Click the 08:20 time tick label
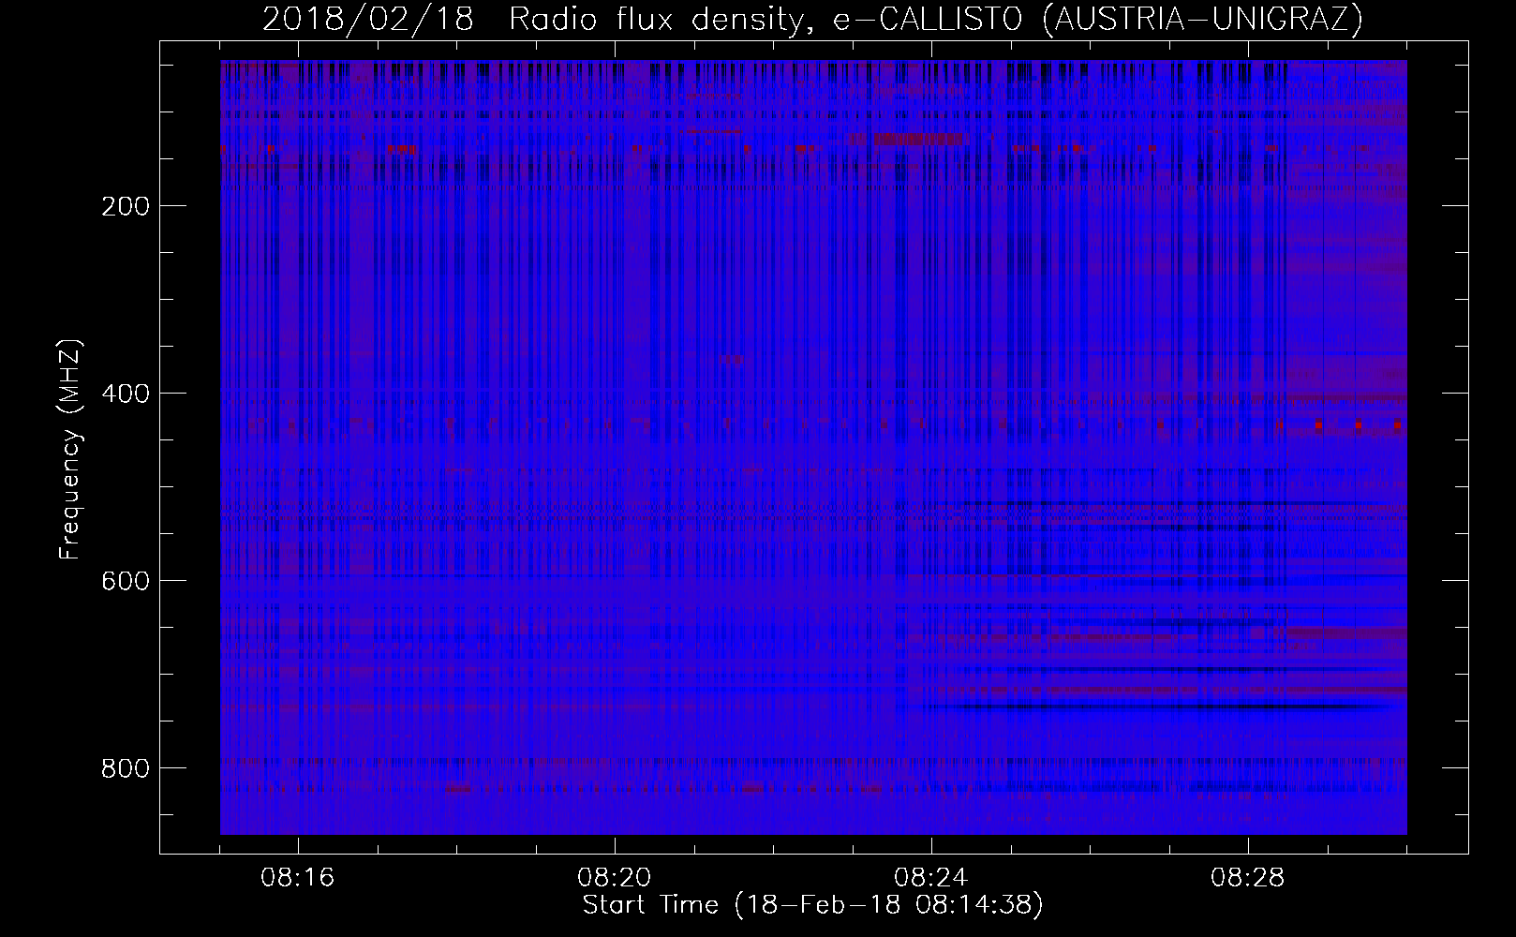1516x937 pixels. [615, 878]
